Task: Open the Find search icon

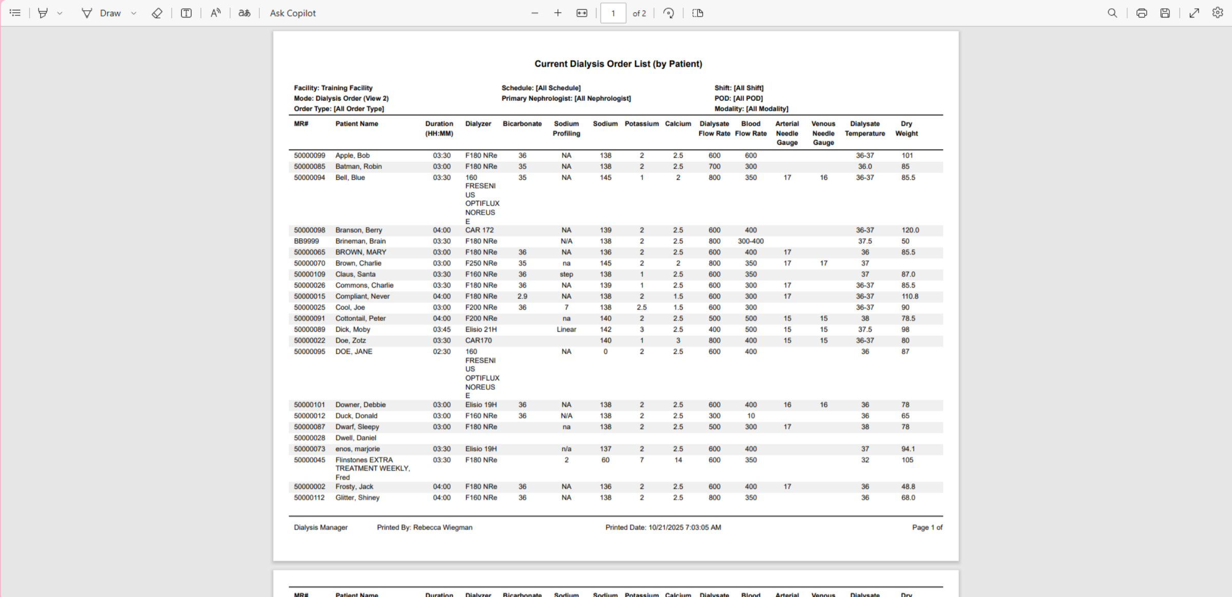Action: click(1112, 13)
